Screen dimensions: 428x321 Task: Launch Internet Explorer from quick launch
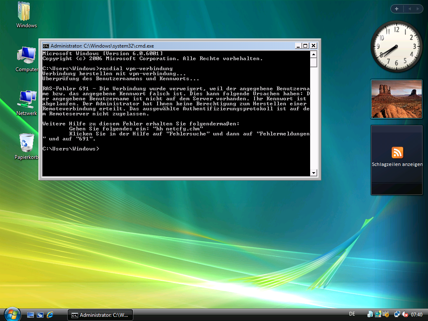pyautogui.click(x=50, y=315)
